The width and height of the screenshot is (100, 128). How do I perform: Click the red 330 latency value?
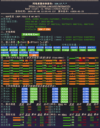[x=77, y=60]
